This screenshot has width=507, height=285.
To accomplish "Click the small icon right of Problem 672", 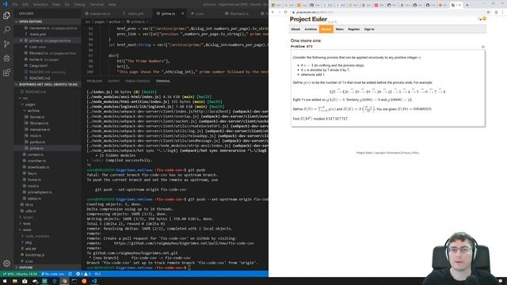I will coord(483,47).
